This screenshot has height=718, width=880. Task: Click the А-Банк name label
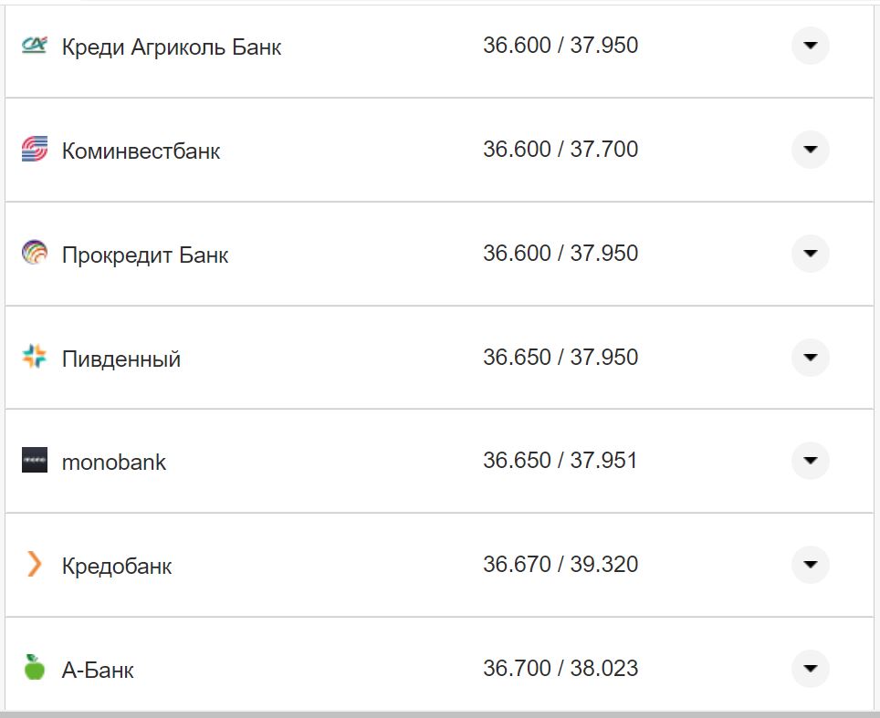(x=98, y=670)
